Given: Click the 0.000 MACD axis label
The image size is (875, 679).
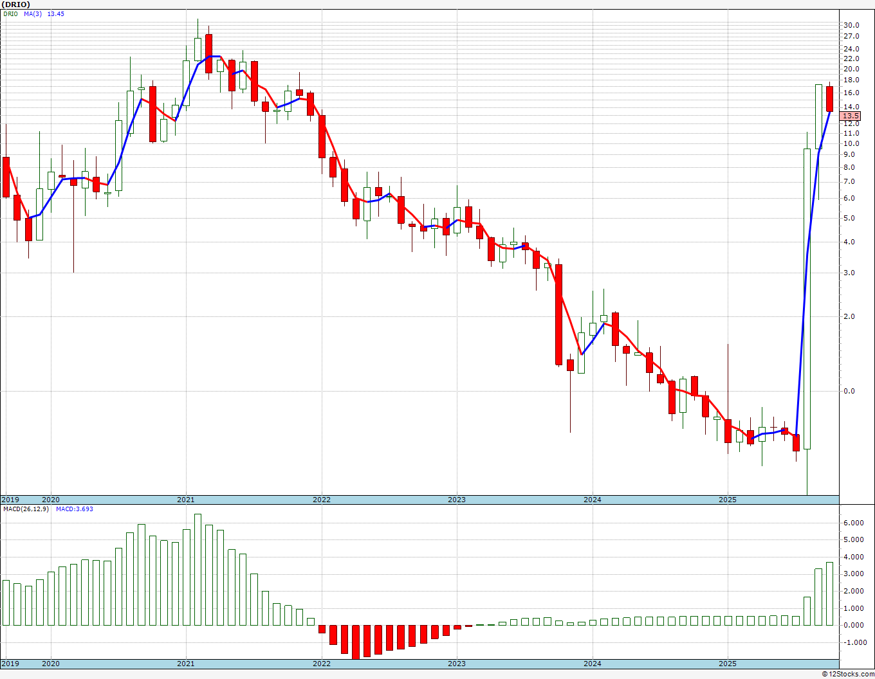Looking at the screenshot, I should 853,625.
